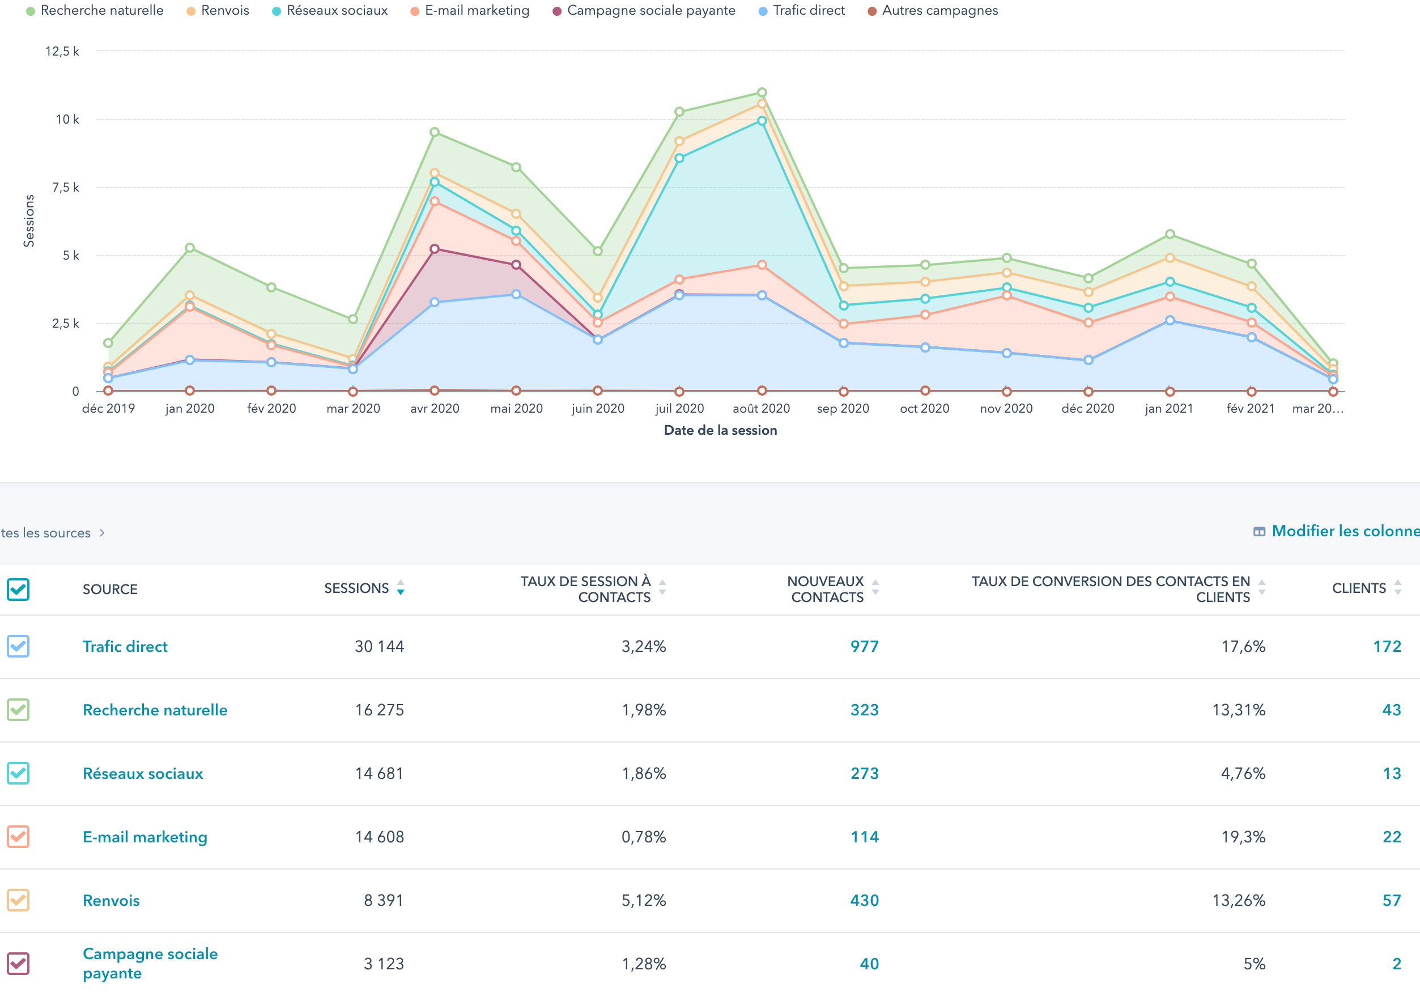Click the juil 2020 axis label

[679, 409]
